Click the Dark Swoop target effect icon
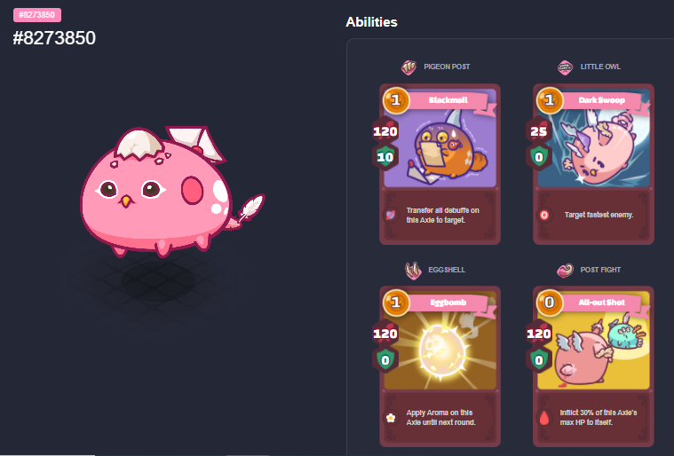The height and width of the screenshot is (456, 674). pyautogui.click(x=544, y=215)
